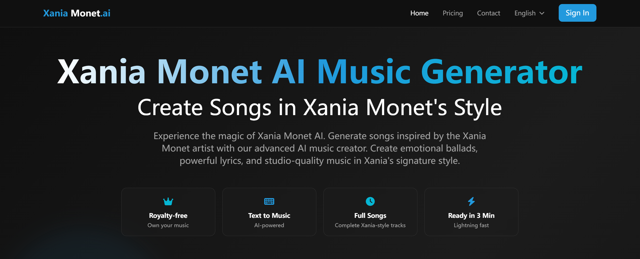Screen dimensions: 640x259
Task: Click the lightning bolt icon above Ready in 3 Min
Action: [x=471, y=201]
